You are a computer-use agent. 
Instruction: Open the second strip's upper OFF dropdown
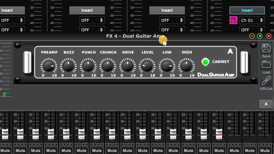pyautogui.click(x=92, y=20)
